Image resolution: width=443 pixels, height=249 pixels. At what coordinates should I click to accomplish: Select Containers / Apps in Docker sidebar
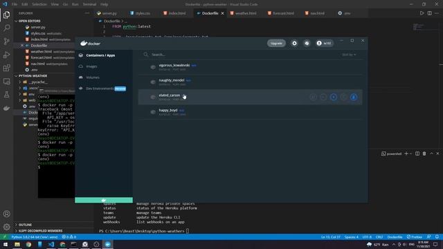(100, 55)
